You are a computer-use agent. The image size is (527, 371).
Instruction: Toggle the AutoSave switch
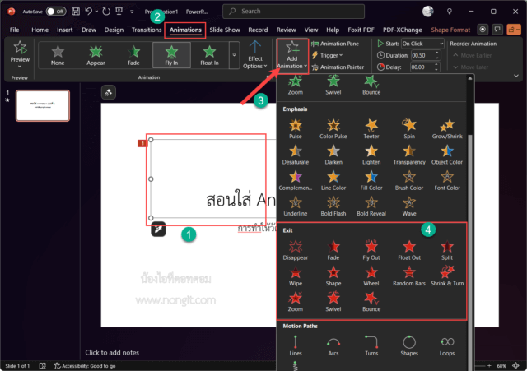coord(56,12)
